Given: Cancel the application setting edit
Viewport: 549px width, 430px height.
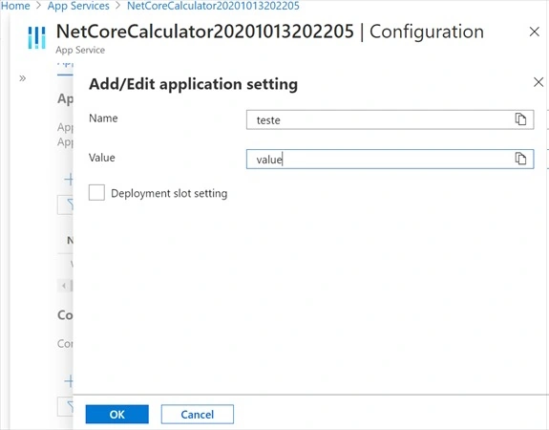Looking at the screenshot, I should click(197, 414).
